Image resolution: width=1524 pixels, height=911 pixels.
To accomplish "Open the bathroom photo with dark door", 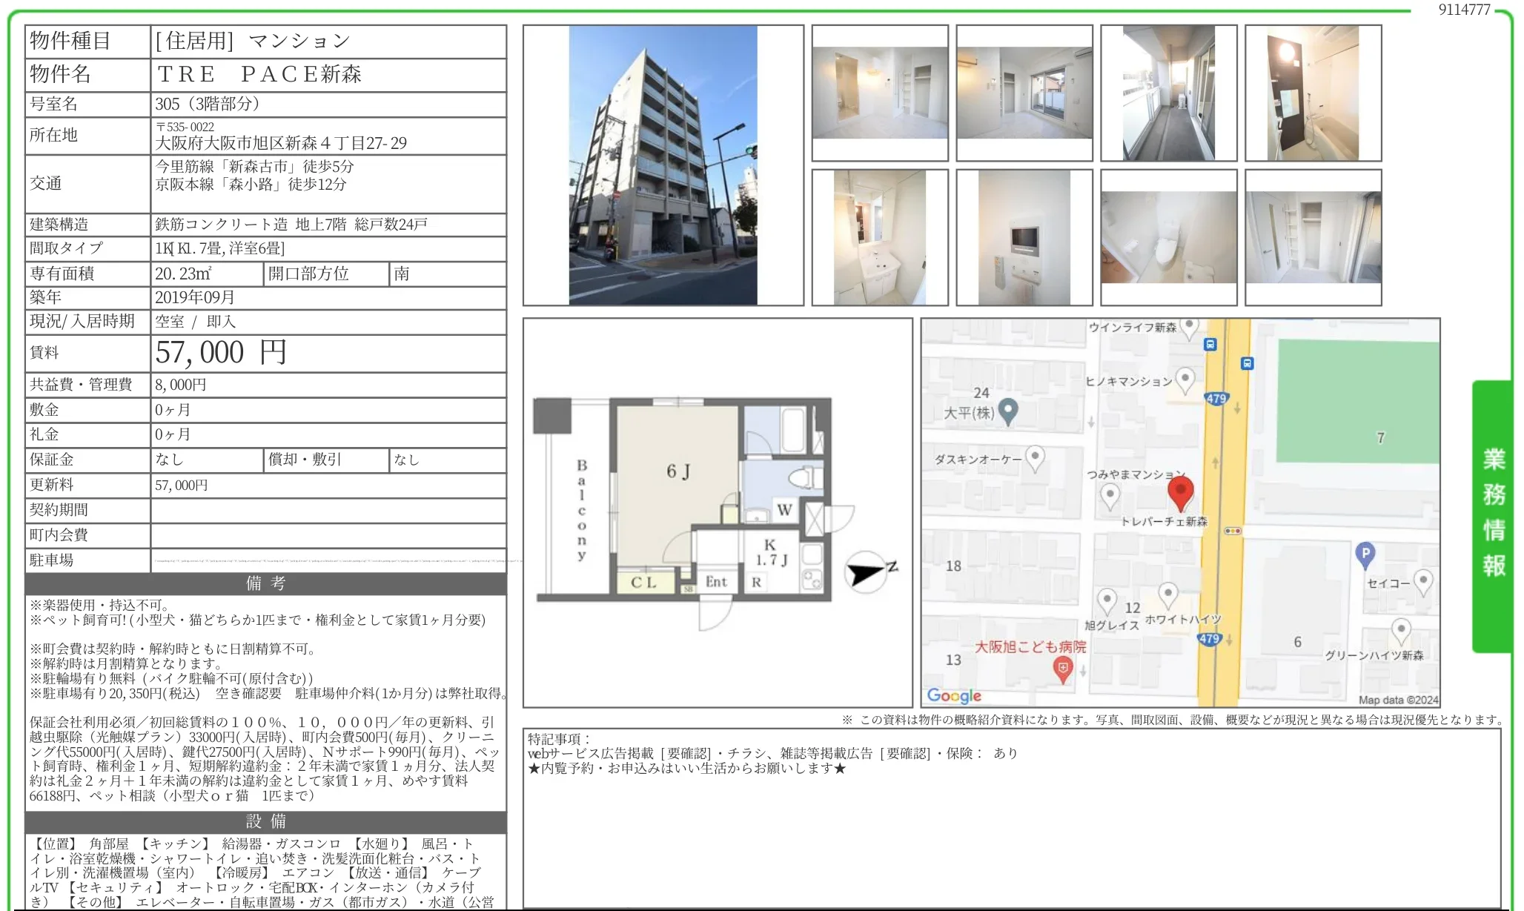I will click(1313, 93).
